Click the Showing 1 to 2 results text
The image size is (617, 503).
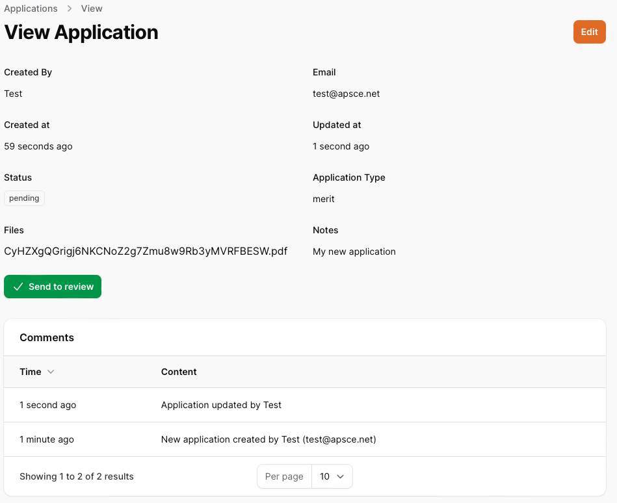click(76, 476)
